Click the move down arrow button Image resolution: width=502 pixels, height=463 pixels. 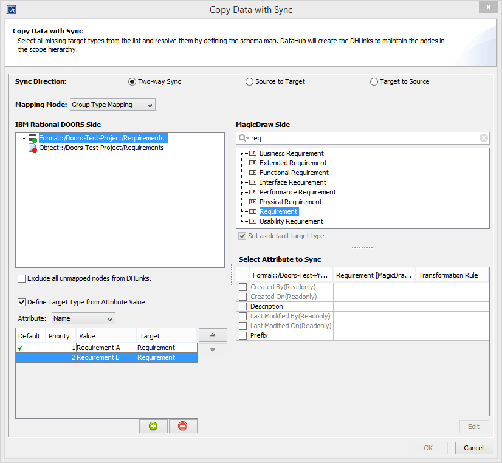[213, 350]
